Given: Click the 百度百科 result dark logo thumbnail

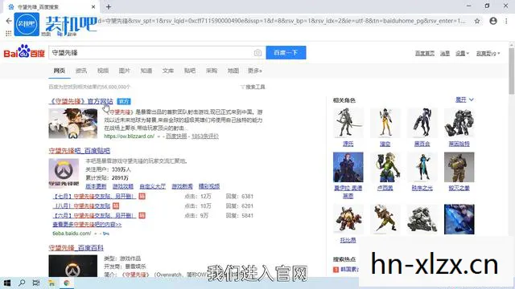Looking at the screenshot, I should [73, 266].
